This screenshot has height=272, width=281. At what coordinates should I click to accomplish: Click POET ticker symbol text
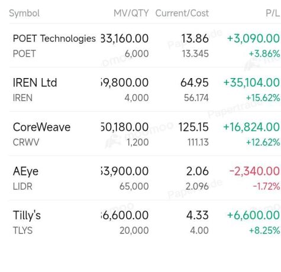[24, 54]
